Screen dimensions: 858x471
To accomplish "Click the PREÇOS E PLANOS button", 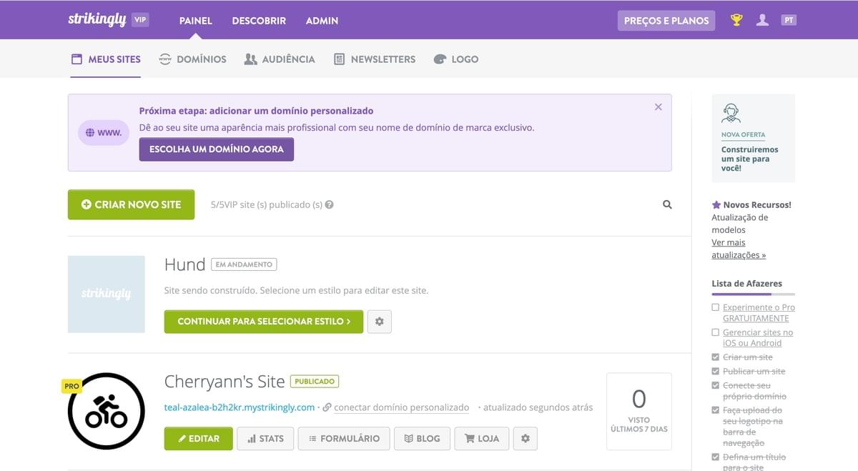I will 666,20.
